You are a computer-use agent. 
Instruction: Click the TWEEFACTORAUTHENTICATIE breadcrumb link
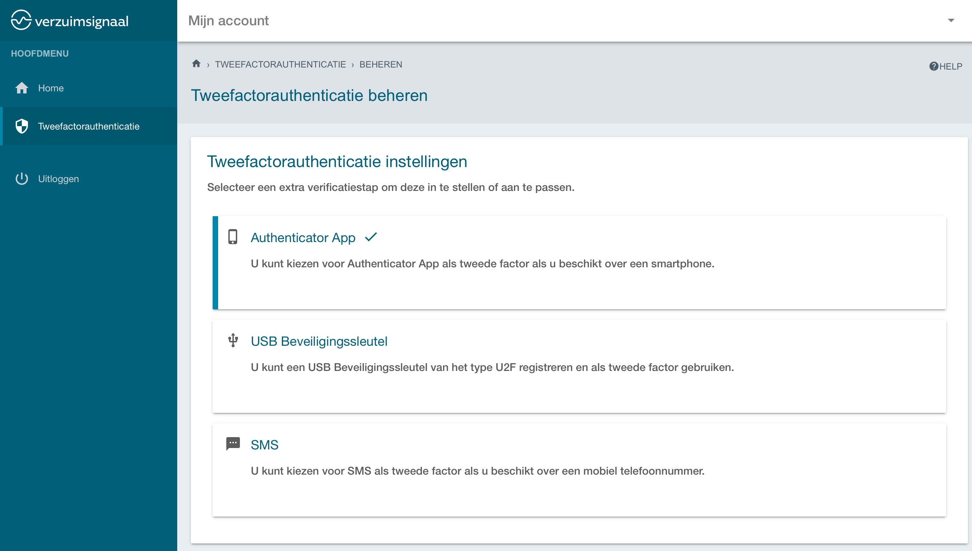click(x=280, y=64)
